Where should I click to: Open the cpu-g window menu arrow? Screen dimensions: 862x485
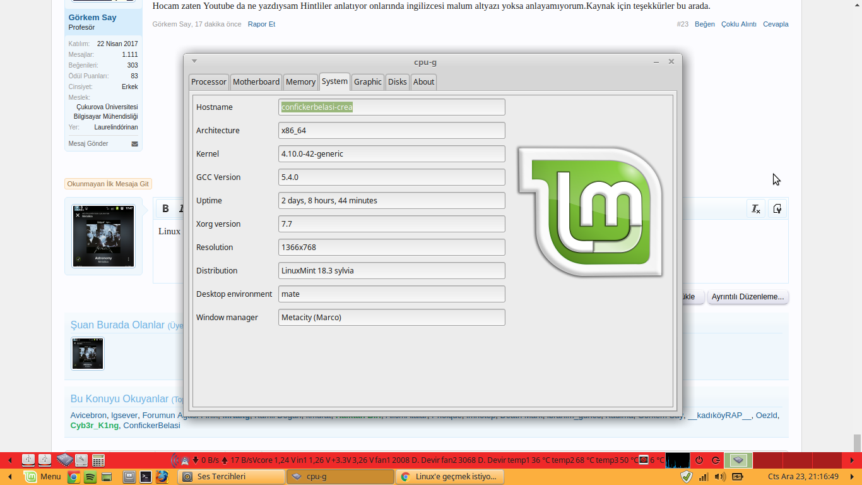pyautogui.click(x=194, y=61)
